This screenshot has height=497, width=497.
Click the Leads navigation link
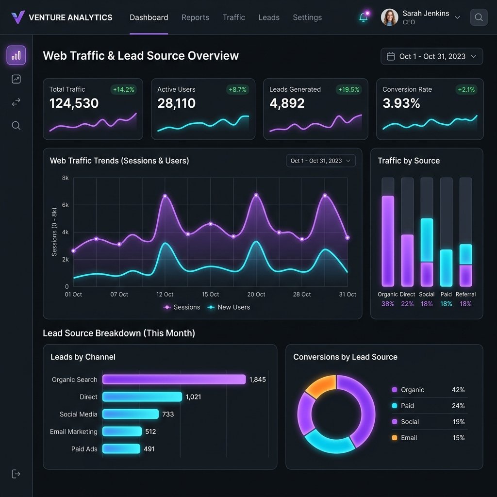pyautogui.click(x=269, y=17)
